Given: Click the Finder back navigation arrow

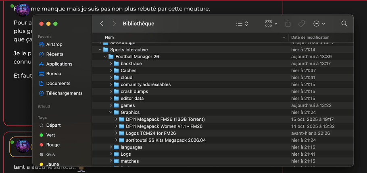Looking at the screenshot, I should click(x=102, y=24).
